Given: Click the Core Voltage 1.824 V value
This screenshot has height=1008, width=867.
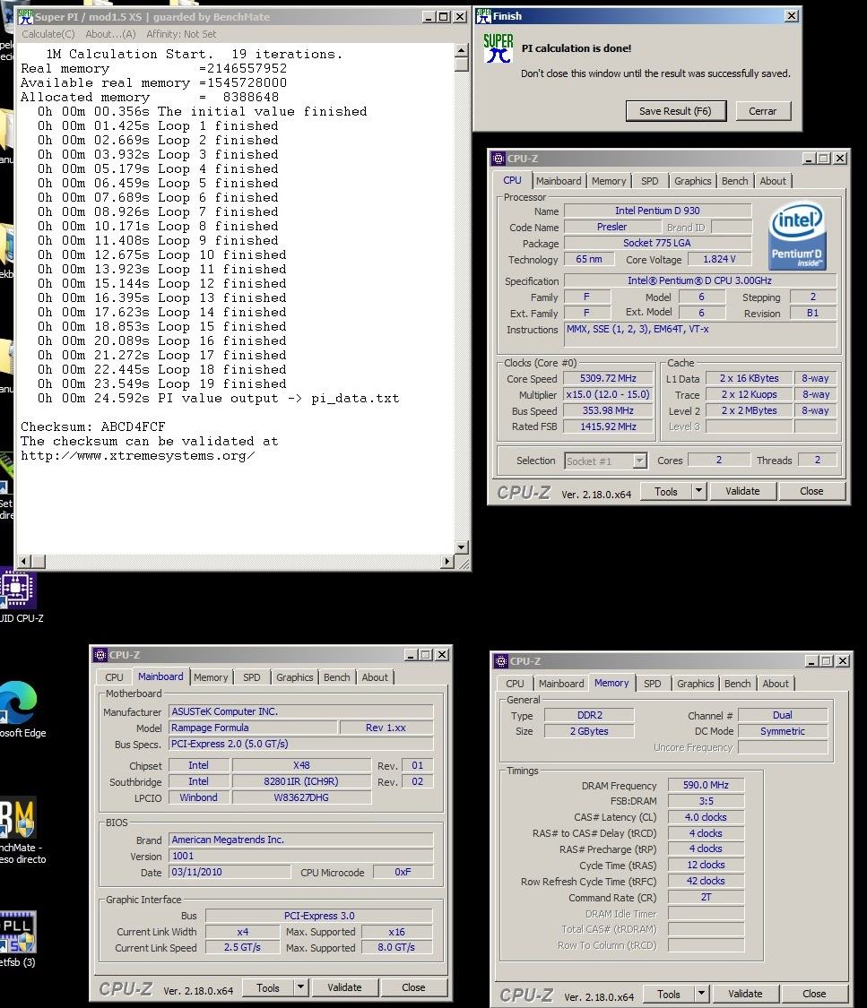Looking at the screenshot, I should pos(719,259).
